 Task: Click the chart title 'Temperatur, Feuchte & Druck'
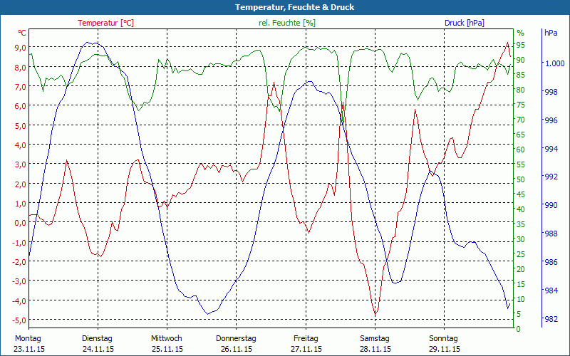click(x=294, y=7)
